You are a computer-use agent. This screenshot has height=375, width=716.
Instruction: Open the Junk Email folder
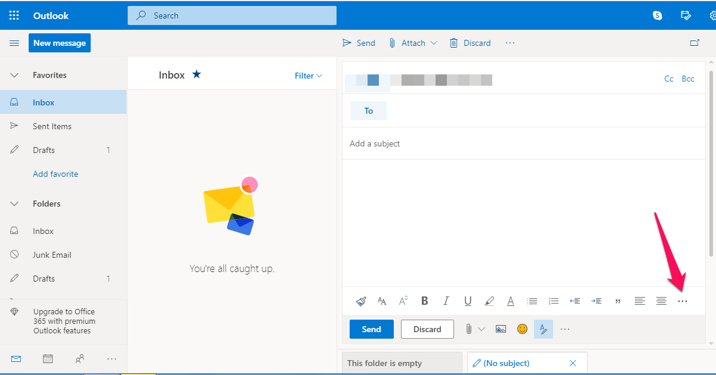click(63, 255)
